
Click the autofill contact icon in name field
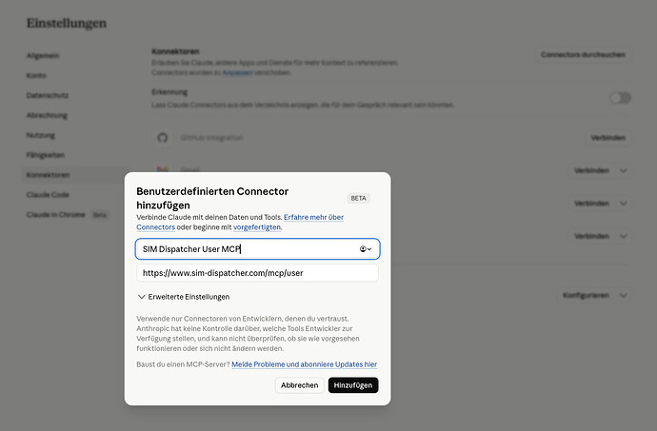pyautogui.click(x=366, y=248)
